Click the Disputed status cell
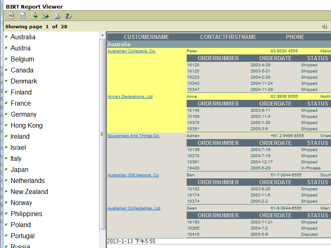The image size is (331, 248). click(310, 234)
